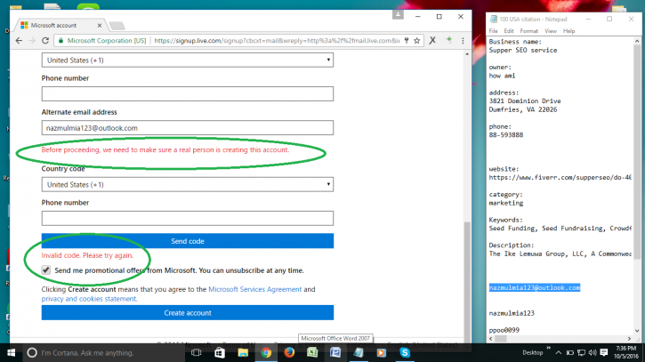The image size is (645, 362).
Task: Click the battery tray icon
Action: pos(570,353)
